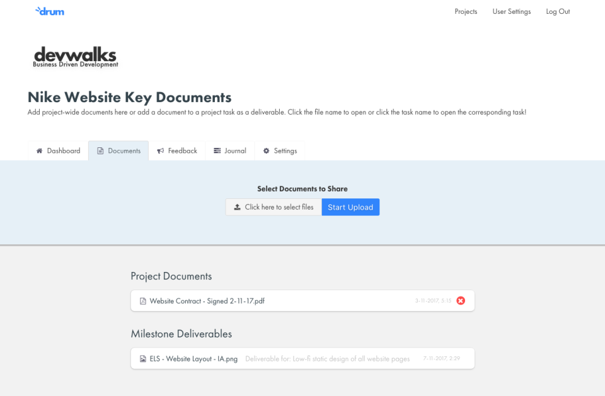Screen dimensions: 605x396
Task: Click here to select files button
Action: 274,207
